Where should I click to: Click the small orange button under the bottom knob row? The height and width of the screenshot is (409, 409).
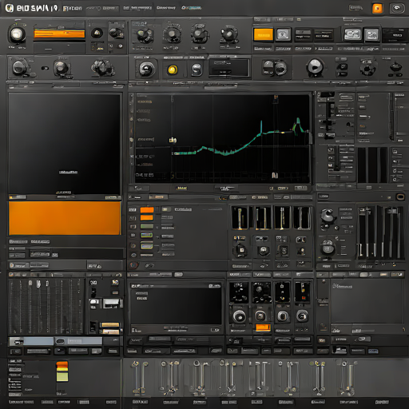(x=263, y=328)
